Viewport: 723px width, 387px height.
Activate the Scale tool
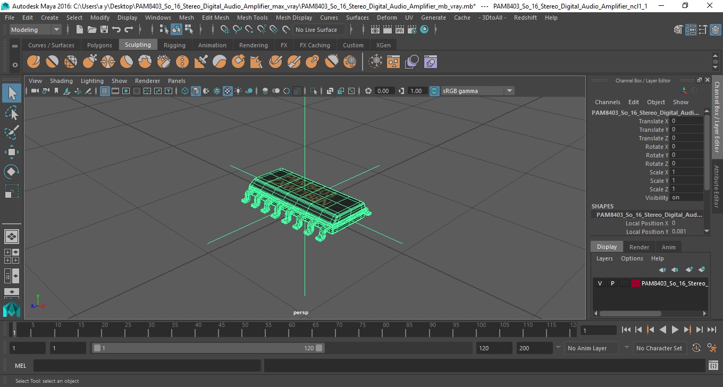tap(12, 191)
